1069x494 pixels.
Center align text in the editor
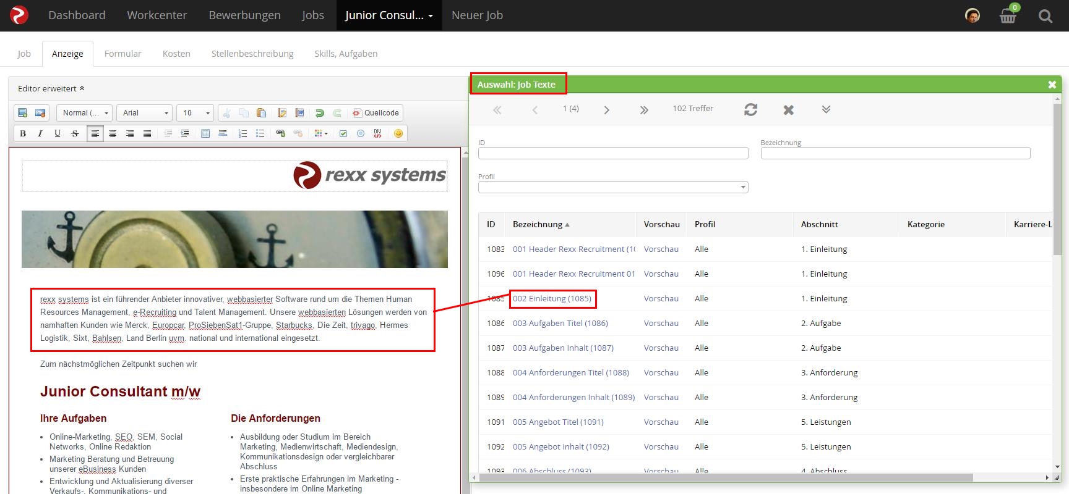coord(113,133)
